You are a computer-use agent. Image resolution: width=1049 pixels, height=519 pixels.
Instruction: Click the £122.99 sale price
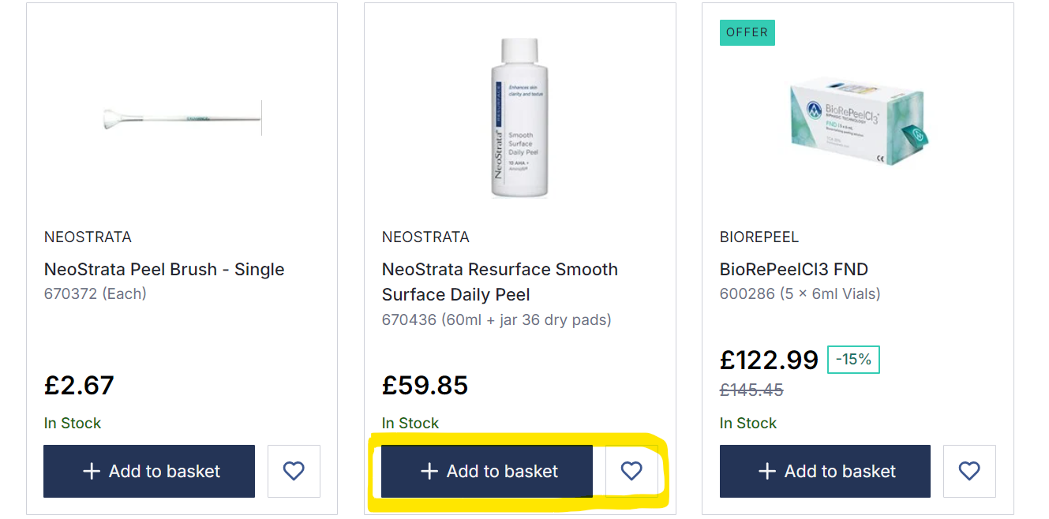(x=769, y=360)
